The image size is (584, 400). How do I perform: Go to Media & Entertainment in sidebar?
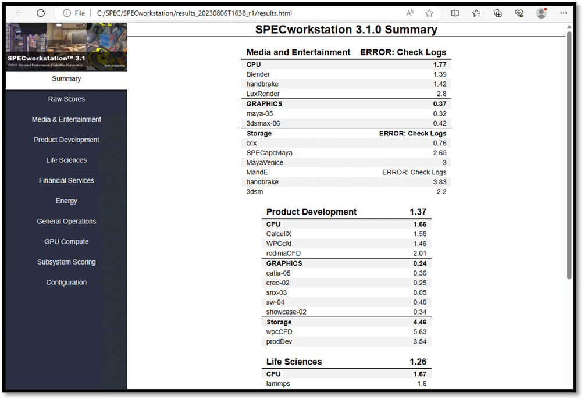pyautogui.click(x=66, y=120)
